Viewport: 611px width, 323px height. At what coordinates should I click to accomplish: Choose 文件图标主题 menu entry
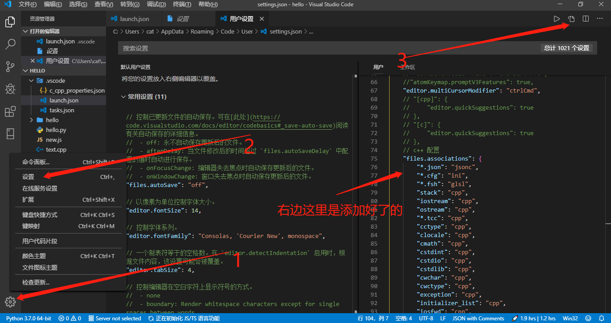coord(68,268)
